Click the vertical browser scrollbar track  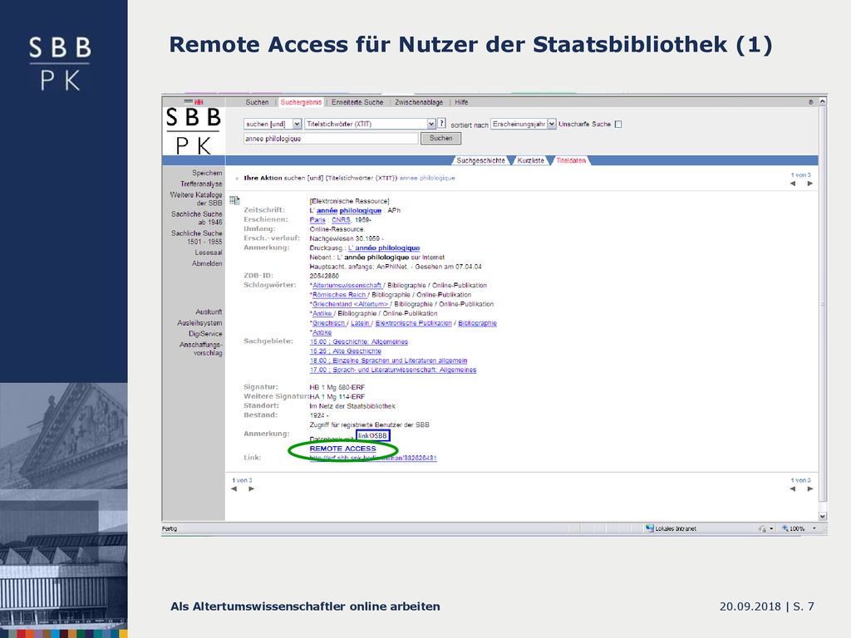point(822,309)
